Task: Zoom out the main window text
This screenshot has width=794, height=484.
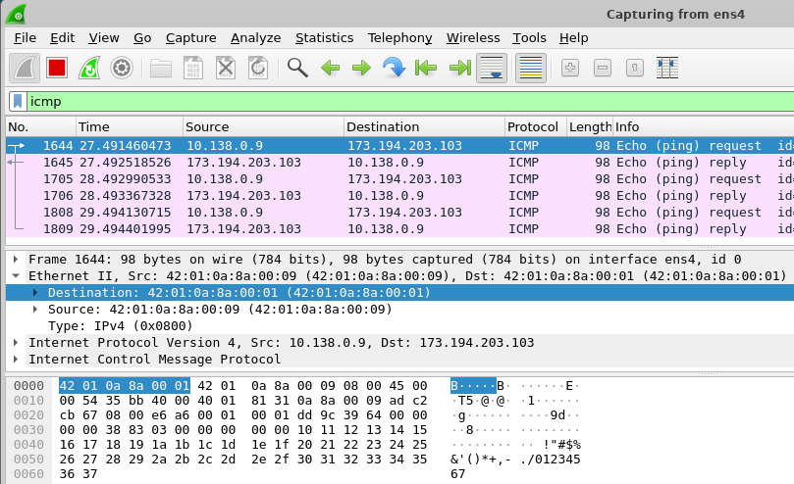Action: (x=603, y=68)
